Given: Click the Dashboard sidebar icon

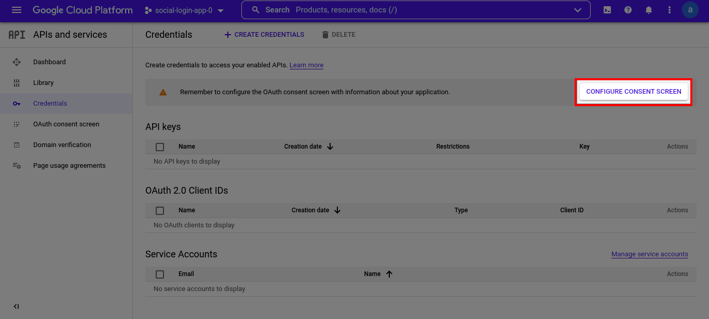Looking at the screenshot, I should [17, 62].
